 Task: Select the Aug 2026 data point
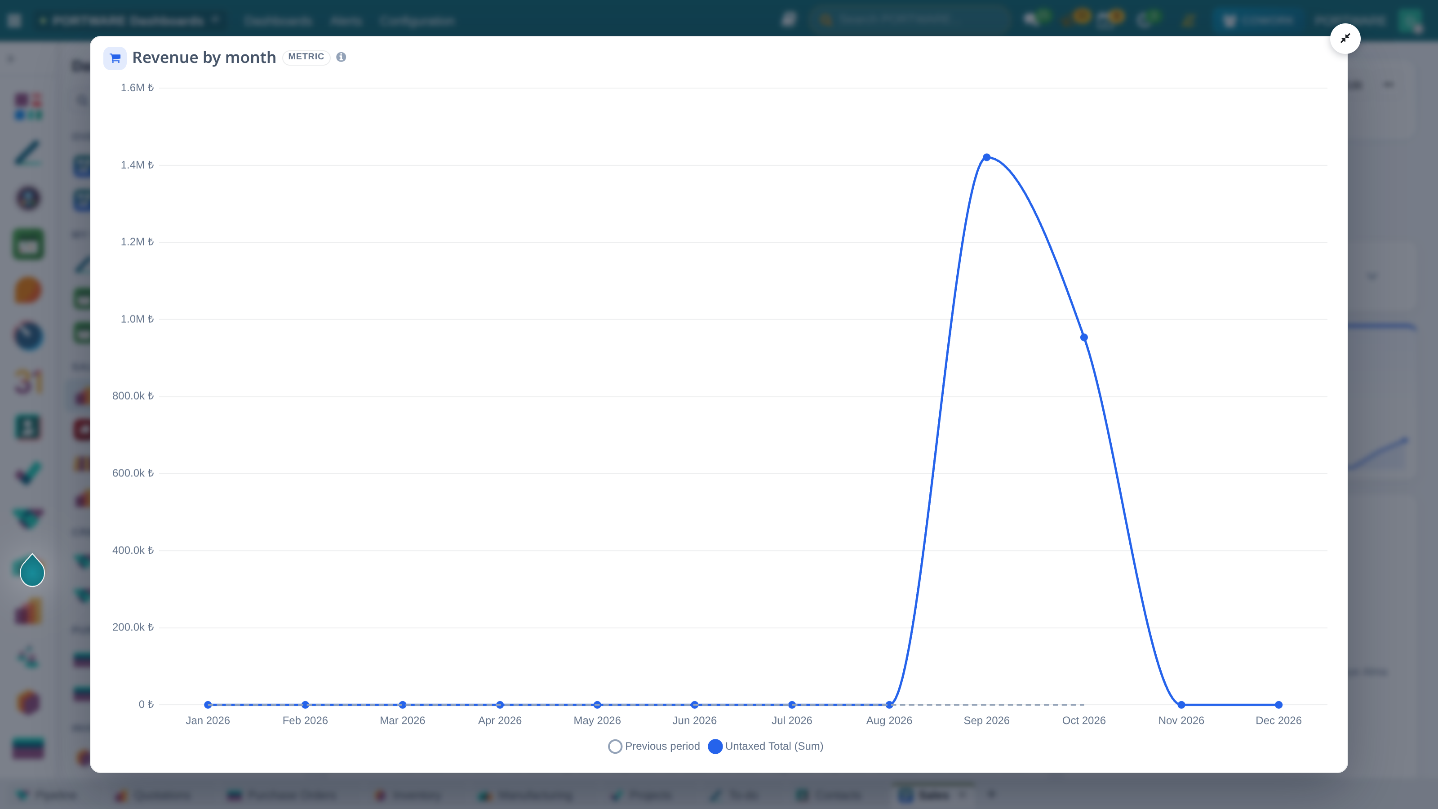click(x=889, y=705)
